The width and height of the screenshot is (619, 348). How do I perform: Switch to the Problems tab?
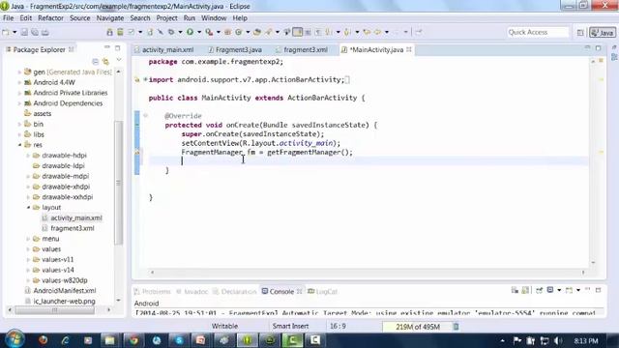[153, 292]
